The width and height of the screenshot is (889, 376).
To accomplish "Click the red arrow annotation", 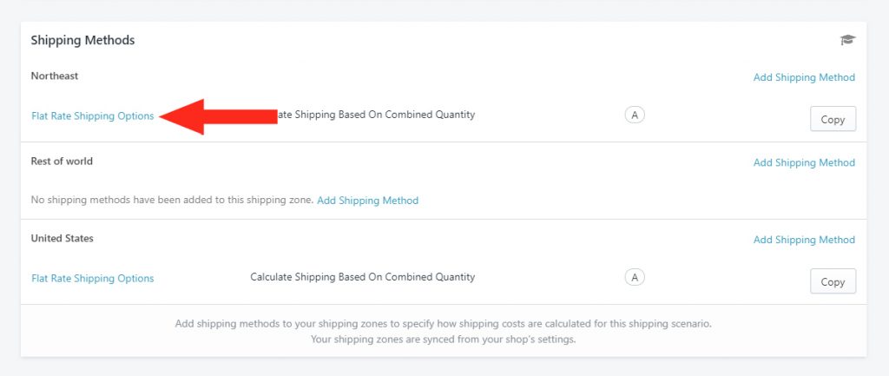I will [x=218, y=116].
